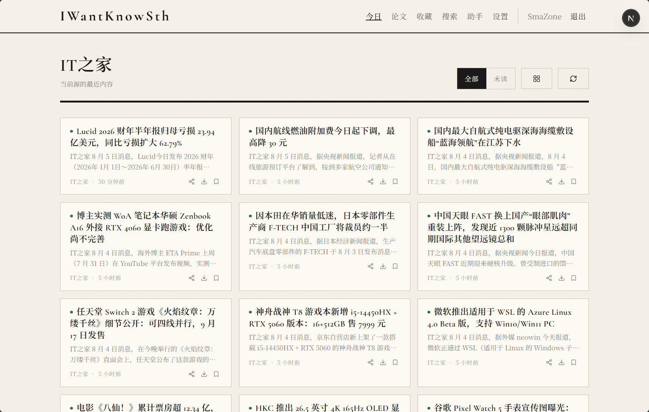
Task: Share the Azure Linux WSL article
Action: [549, 362]
